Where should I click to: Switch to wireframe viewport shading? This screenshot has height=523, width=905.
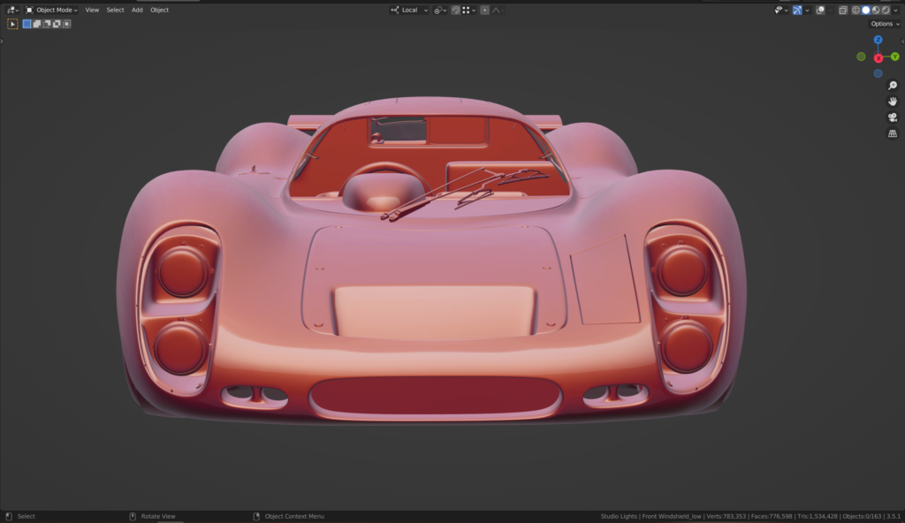click(856, 10)
